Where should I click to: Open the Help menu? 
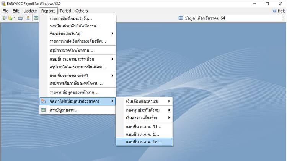pos(281,11)
